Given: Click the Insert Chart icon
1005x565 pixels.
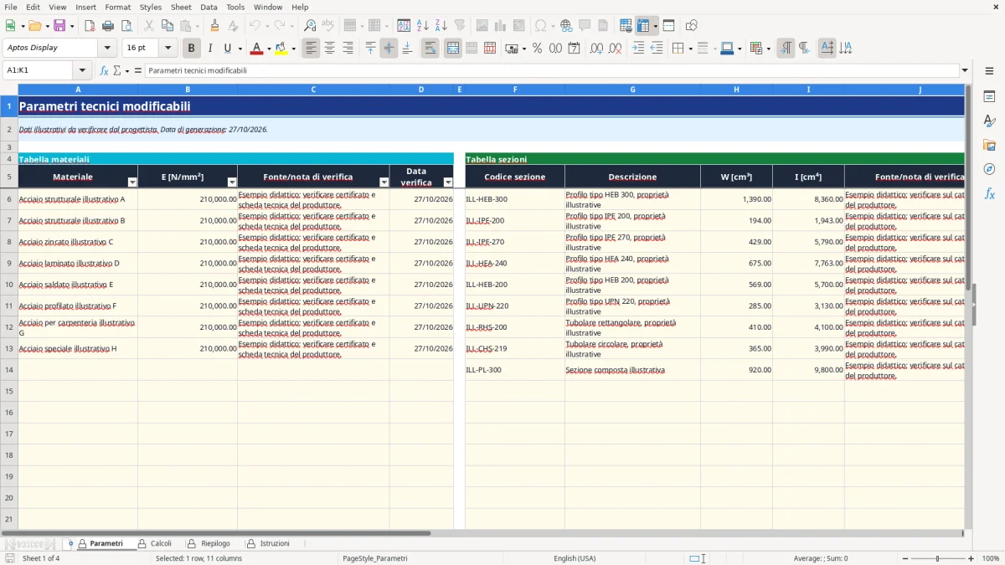Looking at the screenshot, I should click(501, 26).
